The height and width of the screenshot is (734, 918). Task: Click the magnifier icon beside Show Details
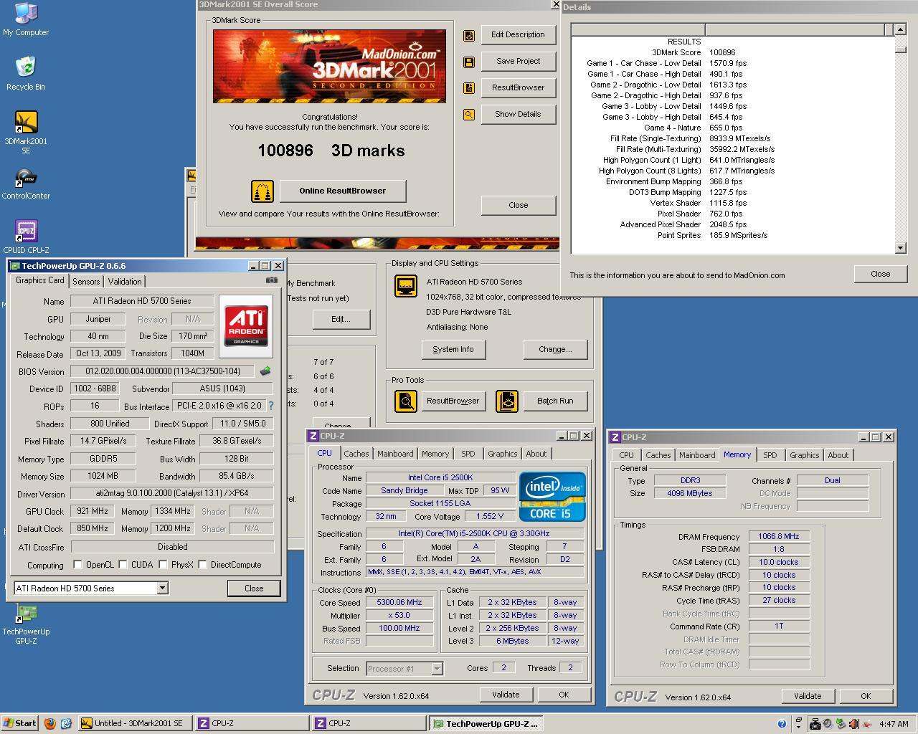click(x=469, y=114)
